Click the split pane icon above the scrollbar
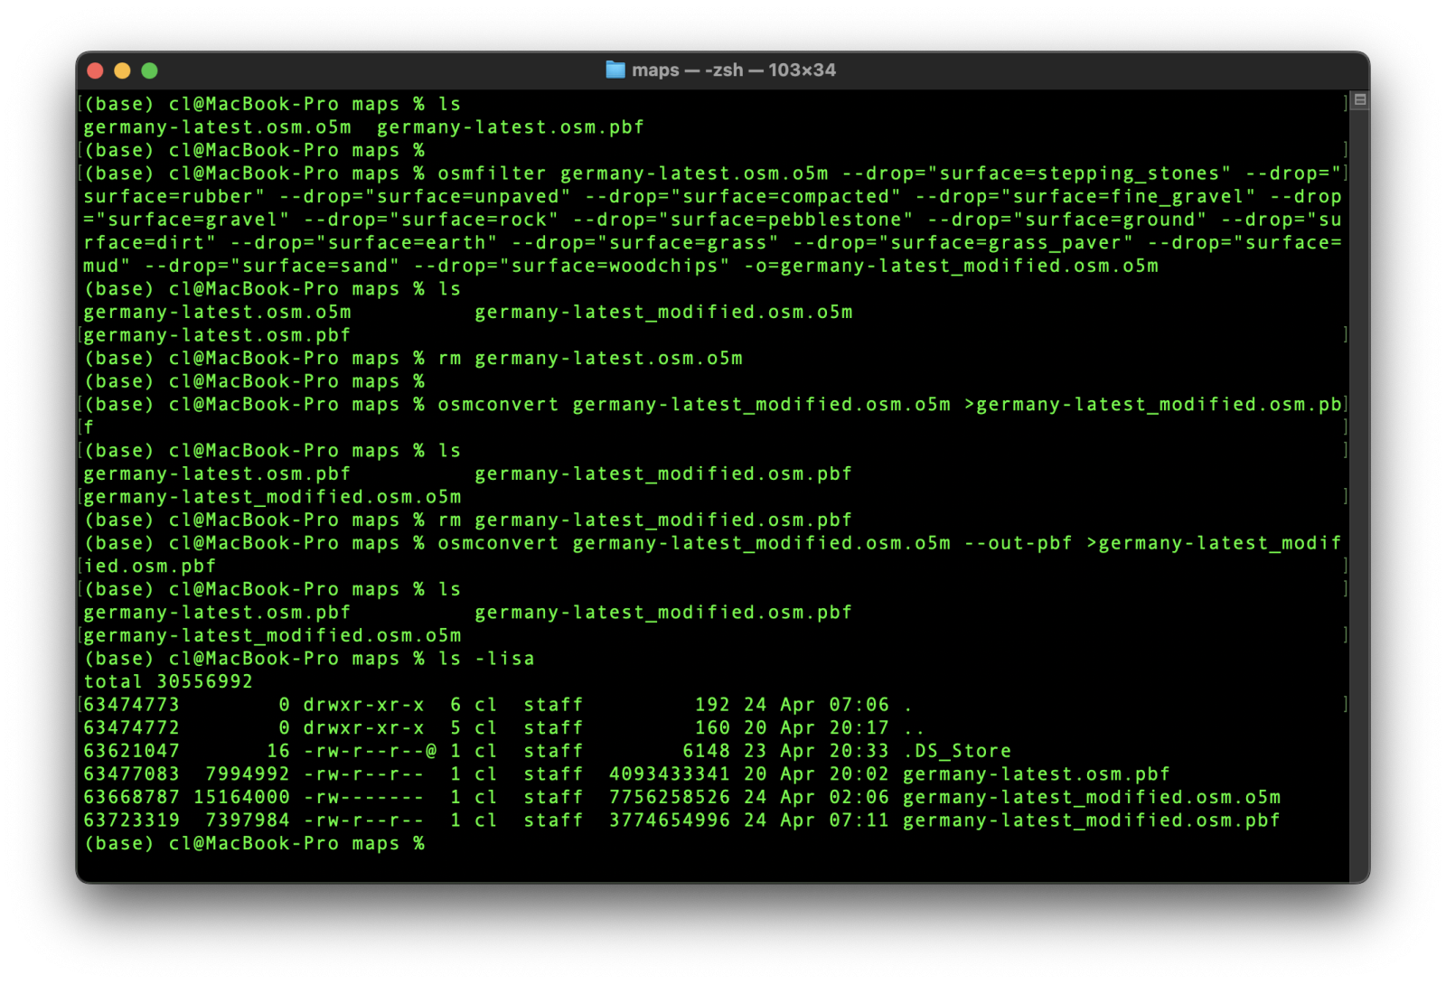The image size is (1446, 984). [x=1359, y=100]
